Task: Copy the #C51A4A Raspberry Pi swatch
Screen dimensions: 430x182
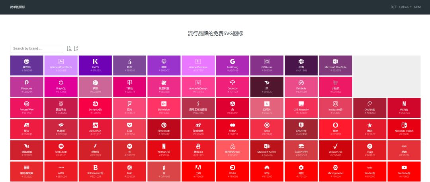Action: [x=61, y=108]
